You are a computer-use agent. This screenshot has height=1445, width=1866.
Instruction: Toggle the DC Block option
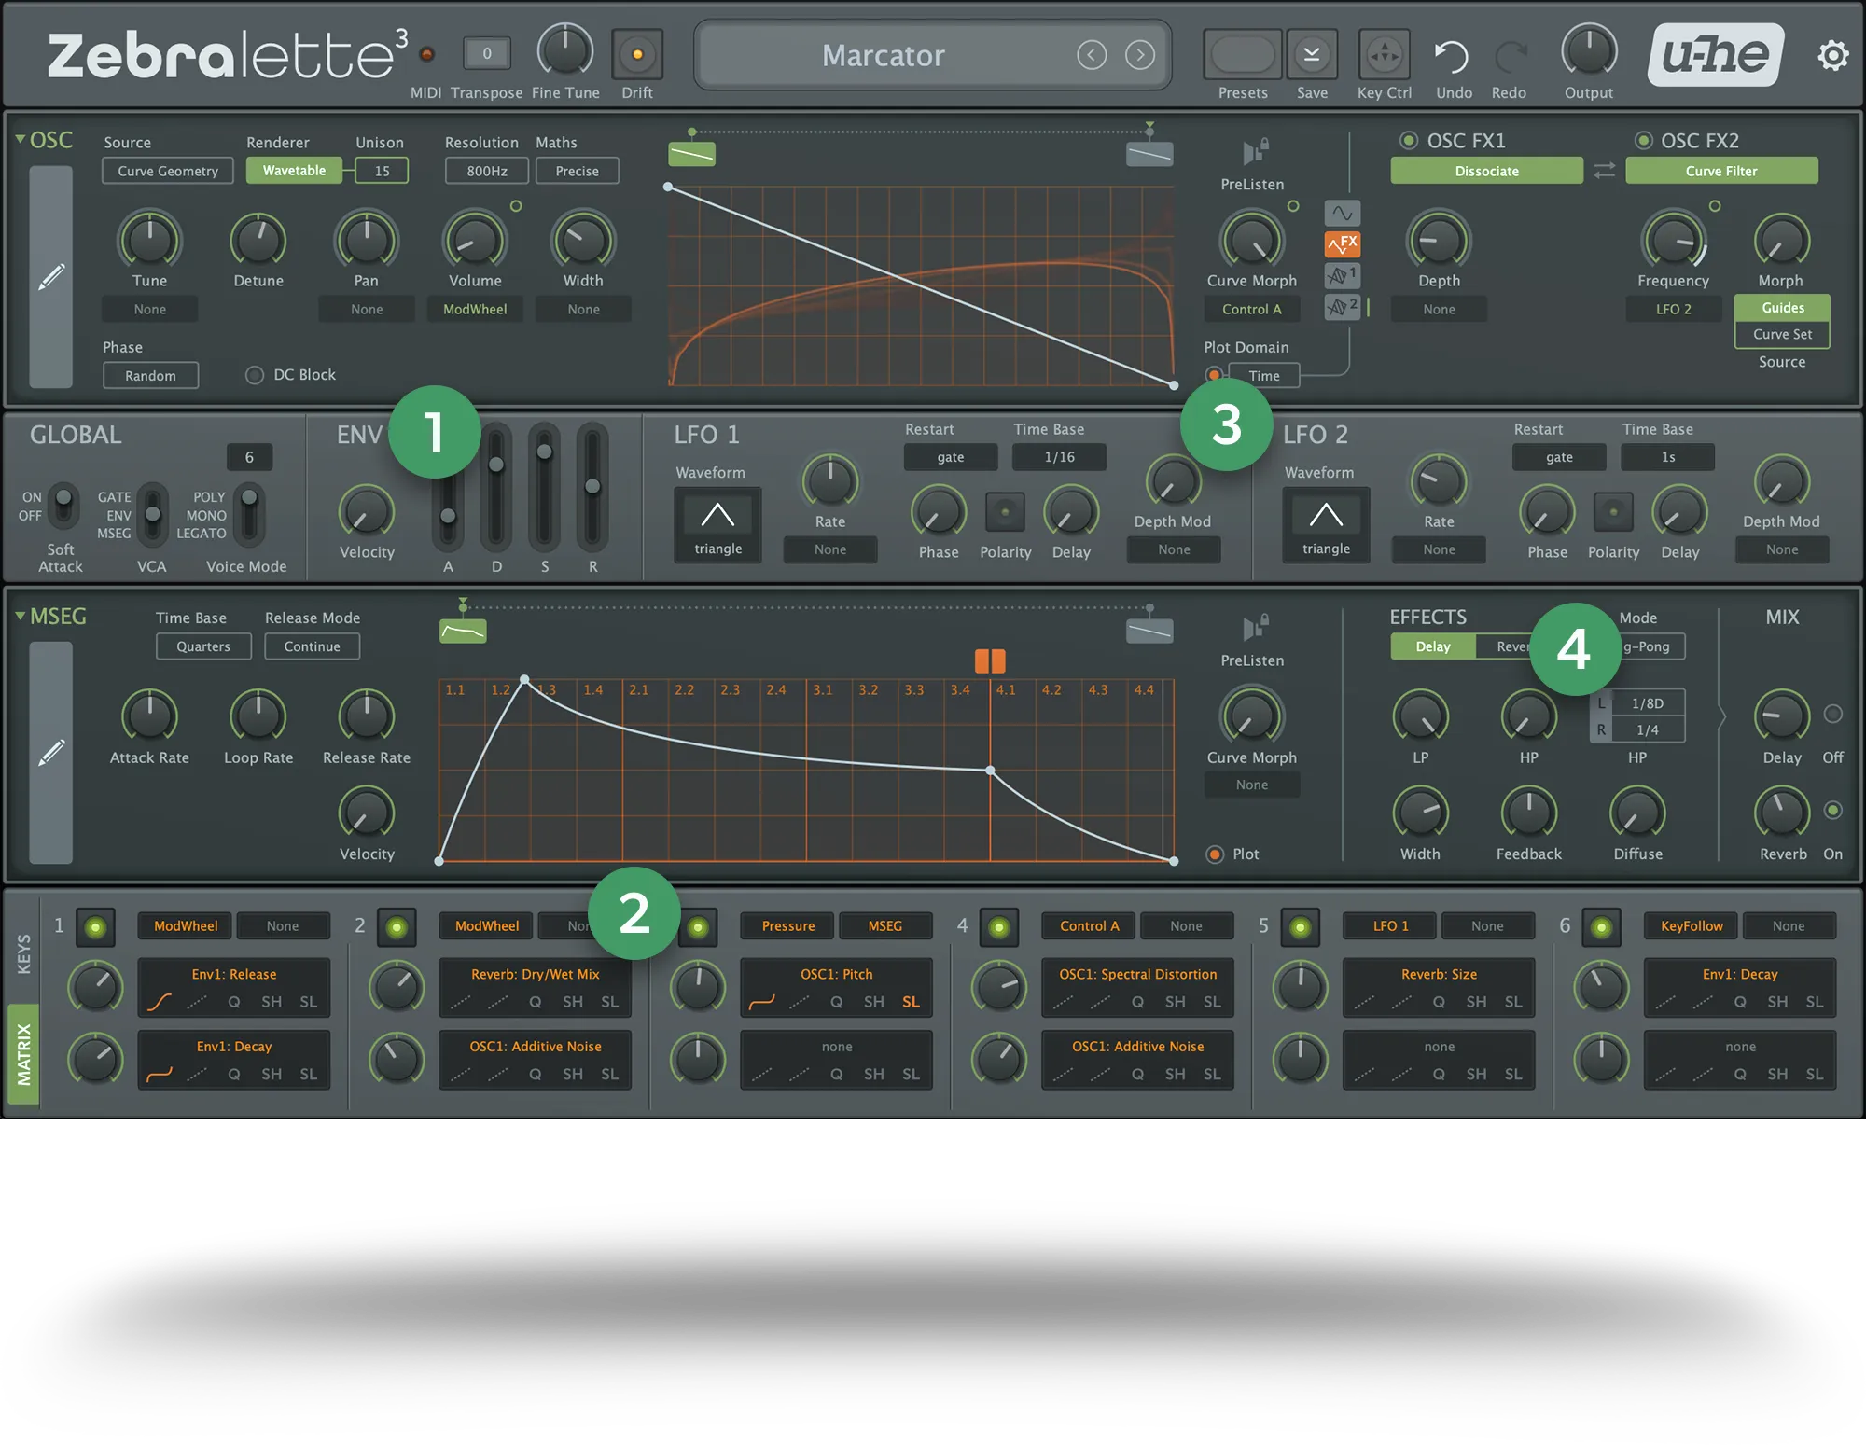[253, 374]
